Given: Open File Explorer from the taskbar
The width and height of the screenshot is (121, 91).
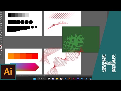Looking at the screenshot, I should tap(57, 79).
